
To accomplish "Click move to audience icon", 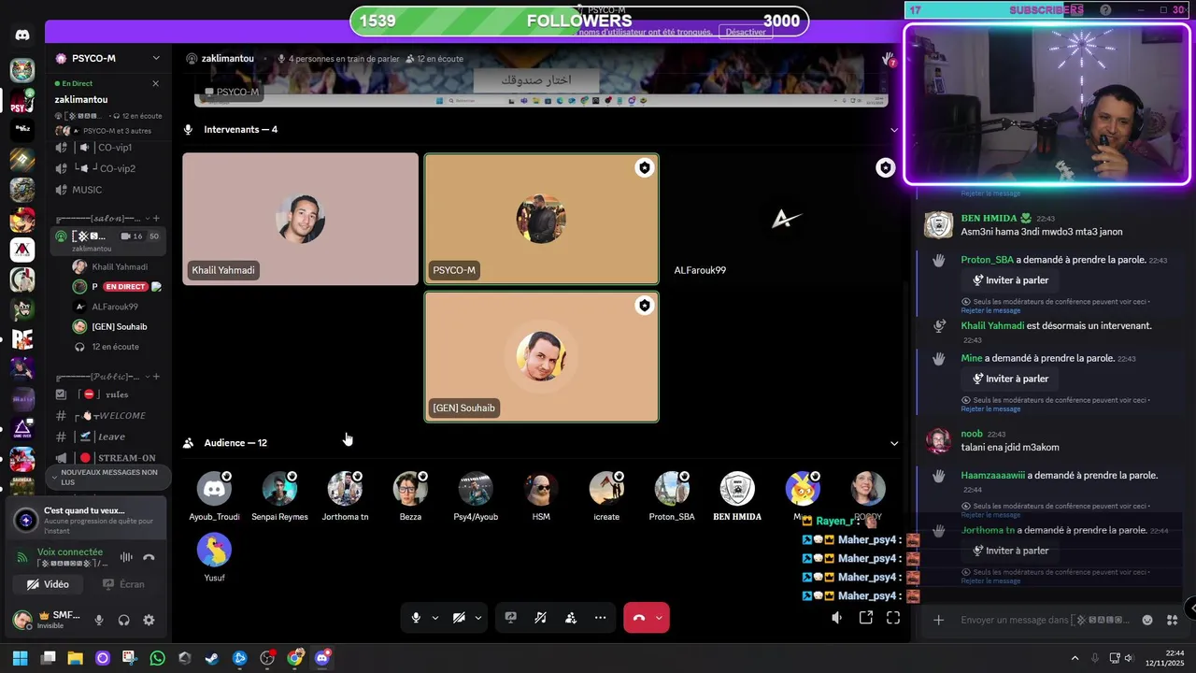I will 570,618.
